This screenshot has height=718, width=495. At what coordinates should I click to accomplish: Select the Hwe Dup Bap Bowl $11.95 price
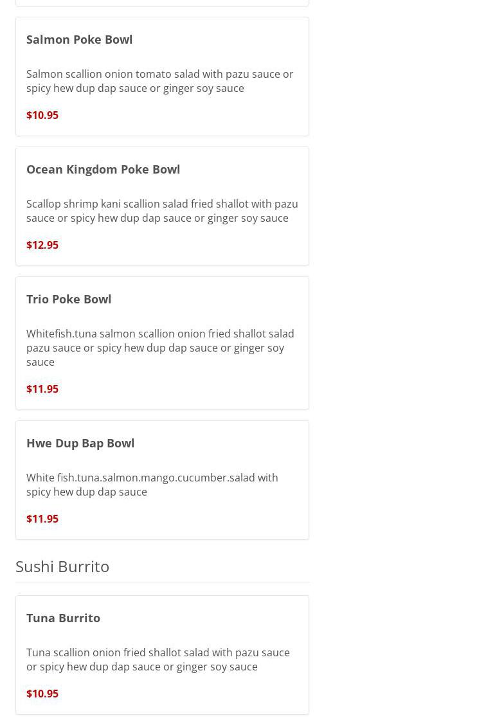(42, 519)
